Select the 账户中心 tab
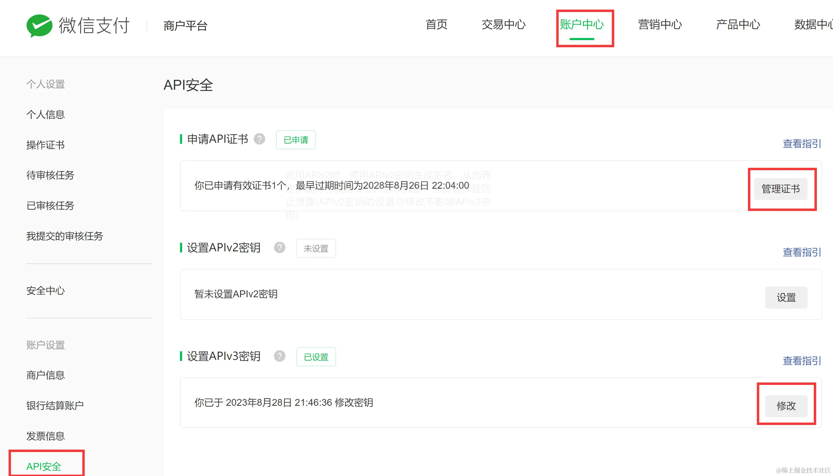Screen dimensions: 833x476 coord(582,25)
